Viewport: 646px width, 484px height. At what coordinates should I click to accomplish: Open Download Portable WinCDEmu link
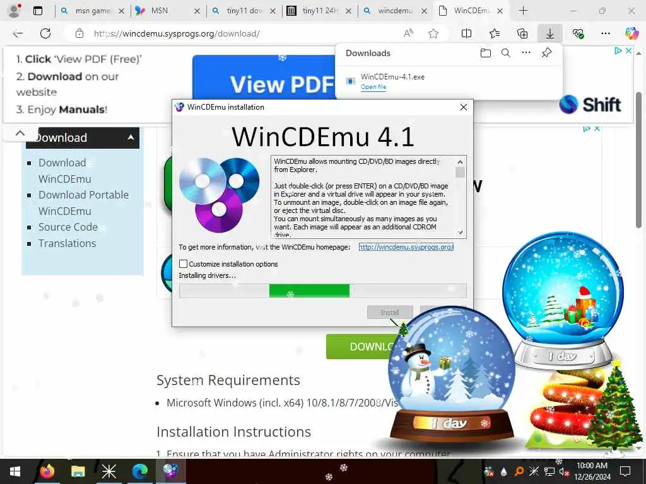point(84,203)
